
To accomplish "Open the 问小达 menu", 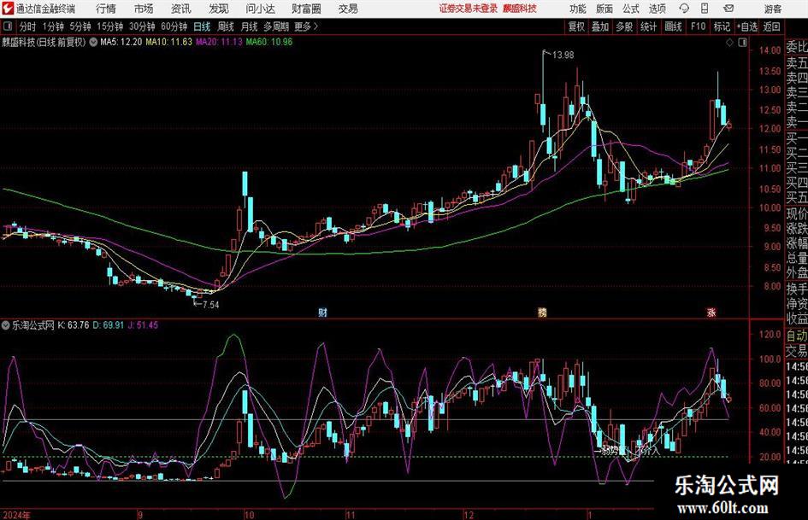I will (x=260, y=9).
